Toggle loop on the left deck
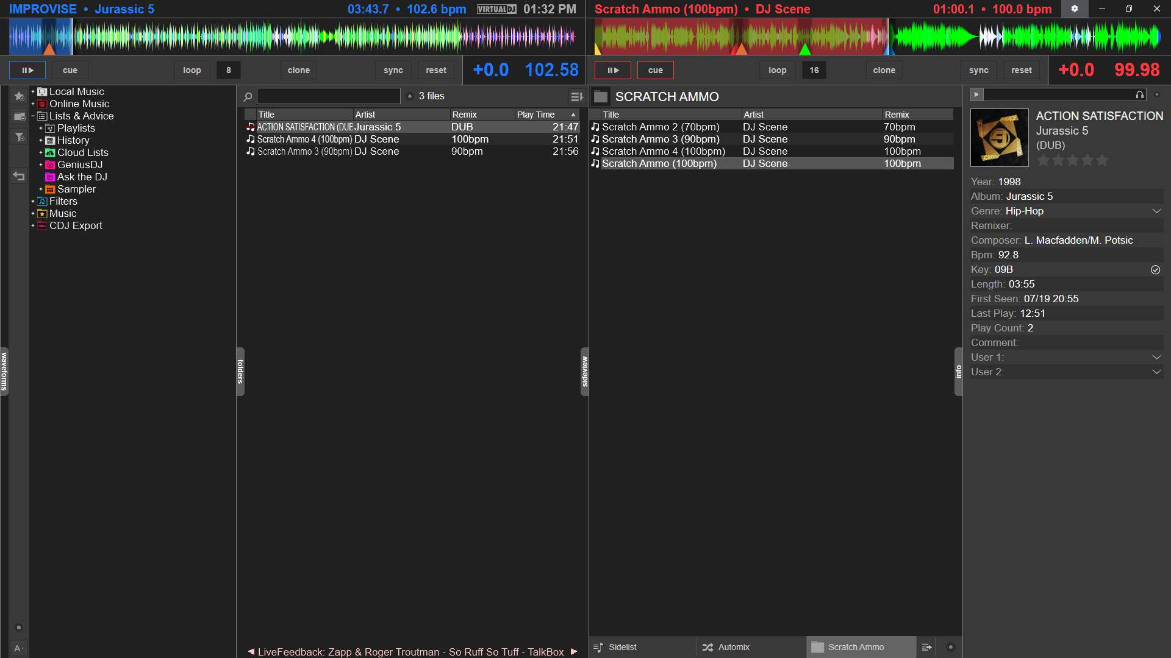Image resolution: width=1171 pixels, height=658 pixels. pos(192,70)
